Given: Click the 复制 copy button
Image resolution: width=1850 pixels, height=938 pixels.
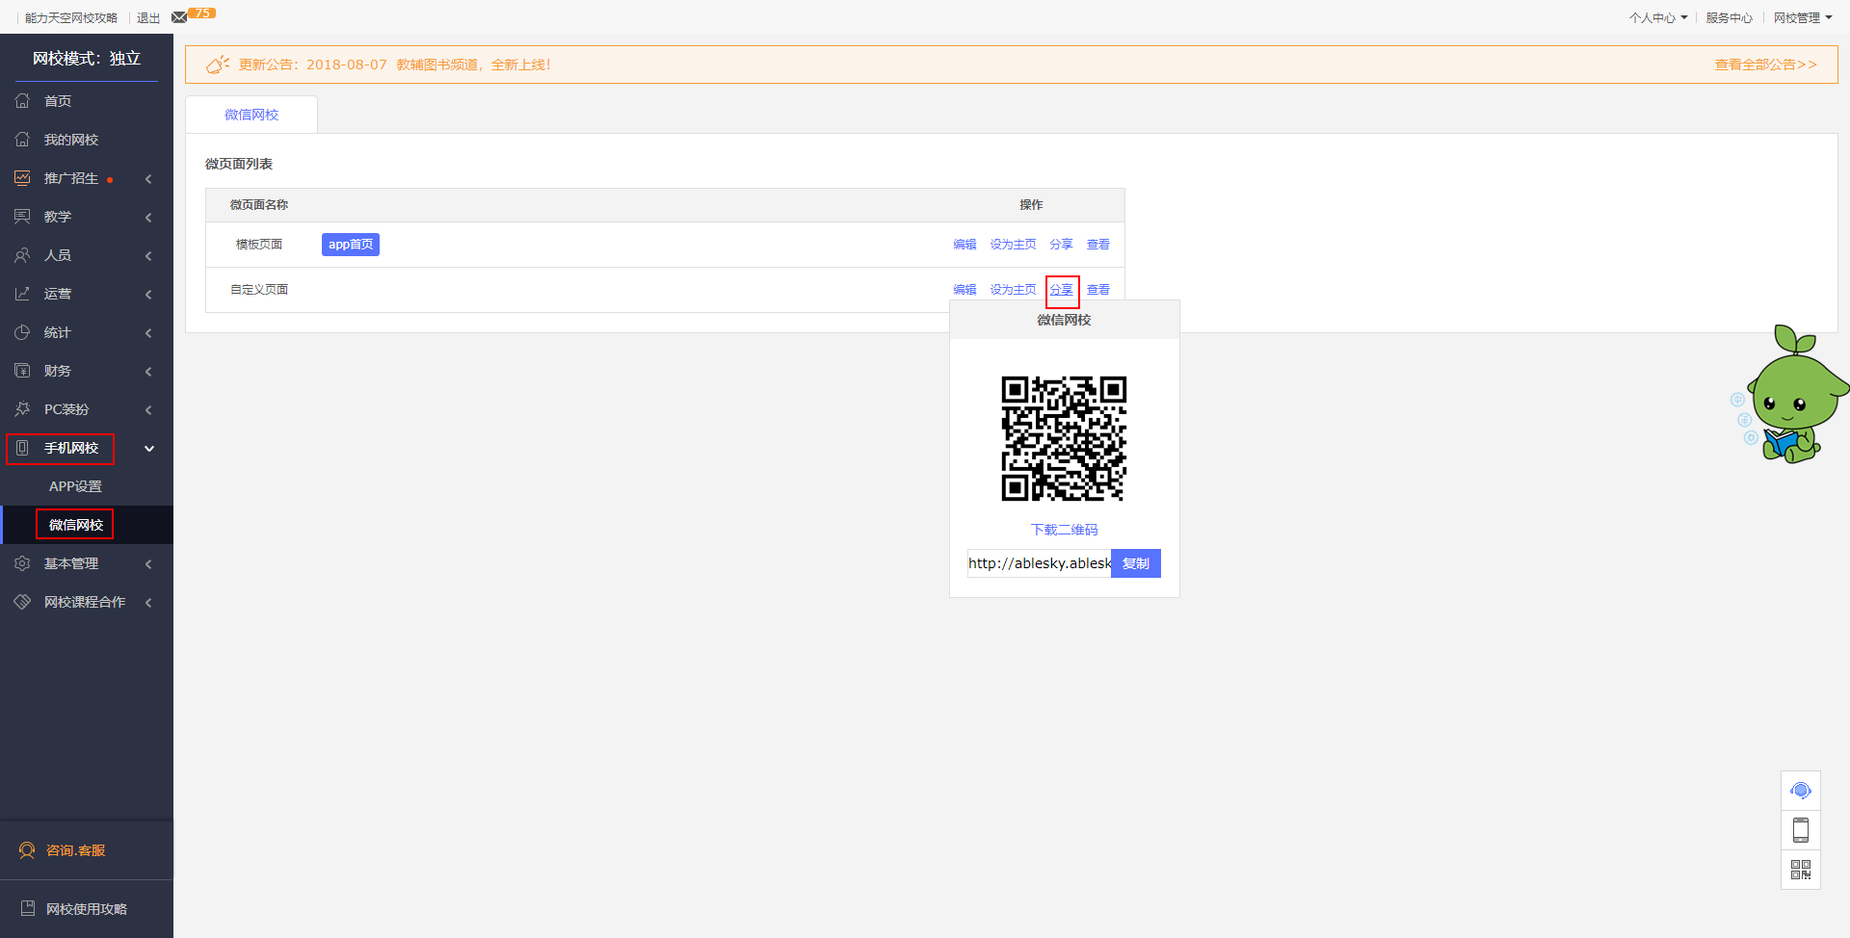Looking at the screenshot, I should coord(1135,563).
